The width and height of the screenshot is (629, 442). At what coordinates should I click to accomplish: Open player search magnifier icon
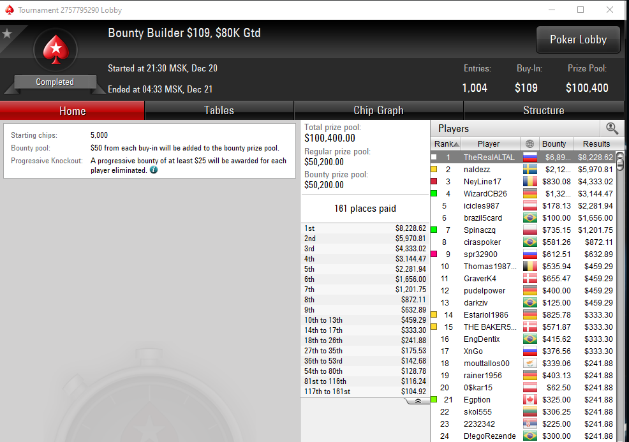tap(612, 128)
